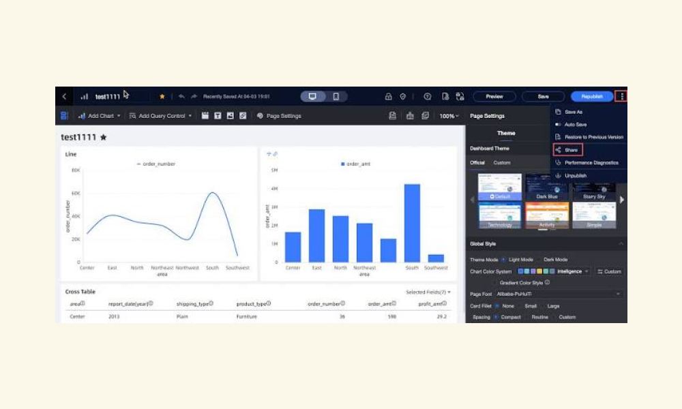Click the Custom chart color button
The image size is (682, 409).
coord(609,272)
